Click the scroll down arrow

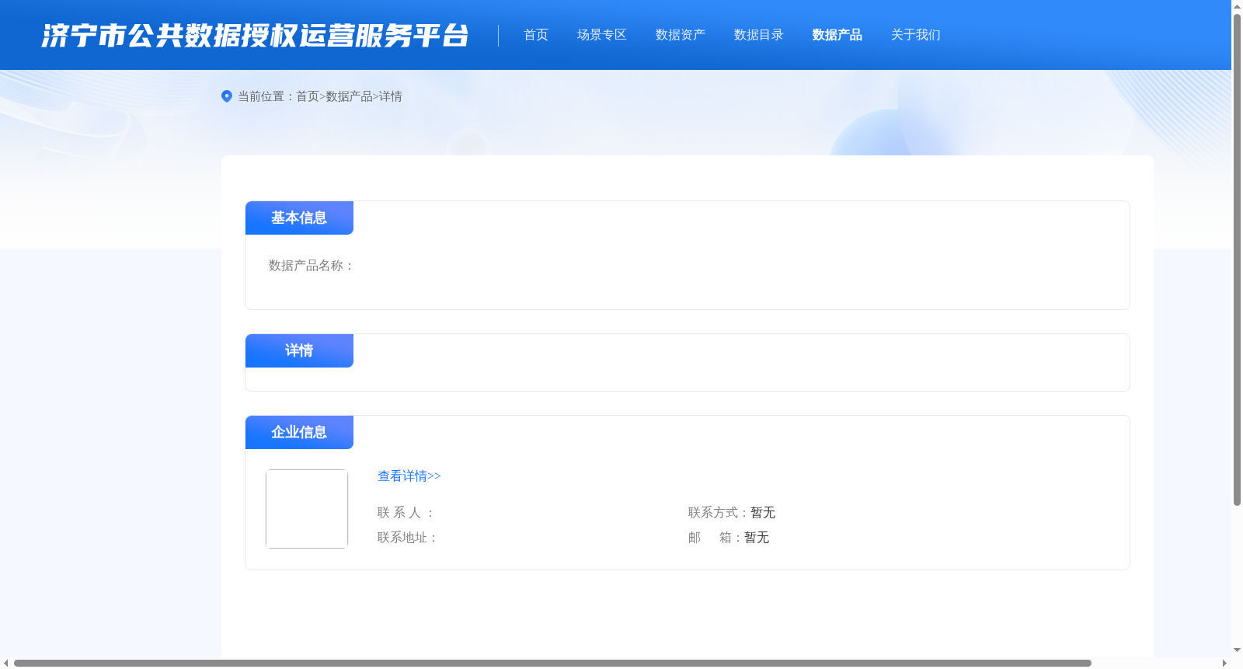pyautogui.click(x=1237, y=650)
